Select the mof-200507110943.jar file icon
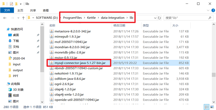Viewport: 216px width, 110px height. click(x=52, y=42)
